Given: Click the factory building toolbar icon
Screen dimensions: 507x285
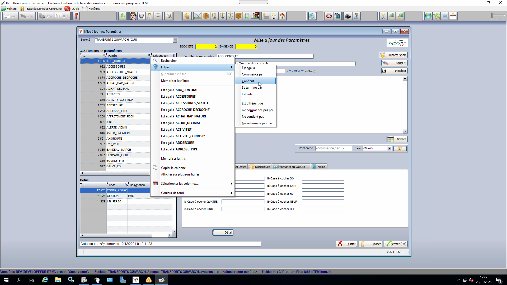Looking at the screenshot, I should click(266, 16).
